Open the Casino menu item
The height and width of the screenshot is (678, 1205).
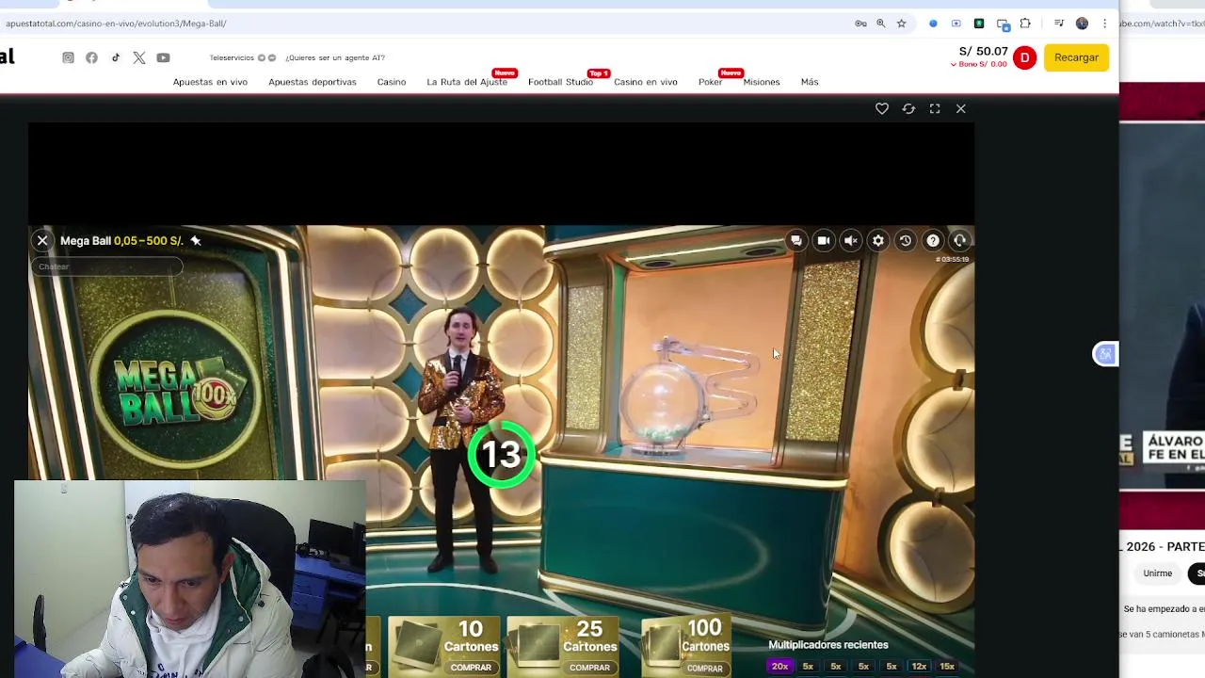click(x=392, y=82)
